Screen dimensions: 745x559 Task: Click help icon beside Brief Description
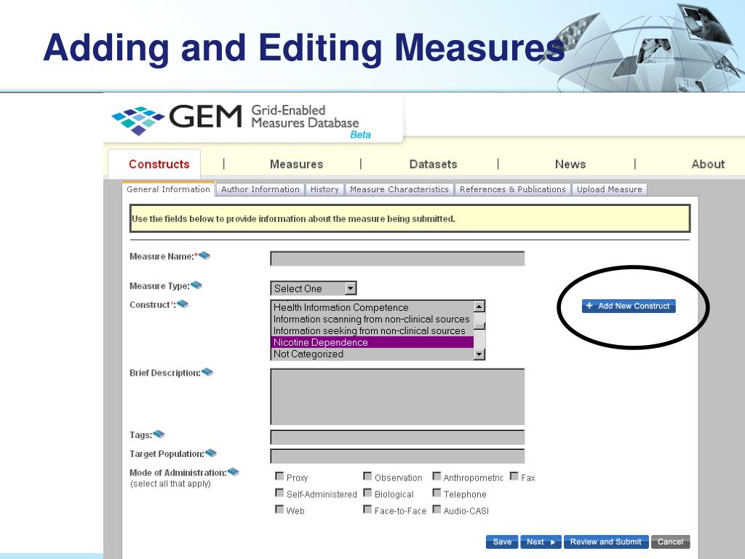point(207,372)
